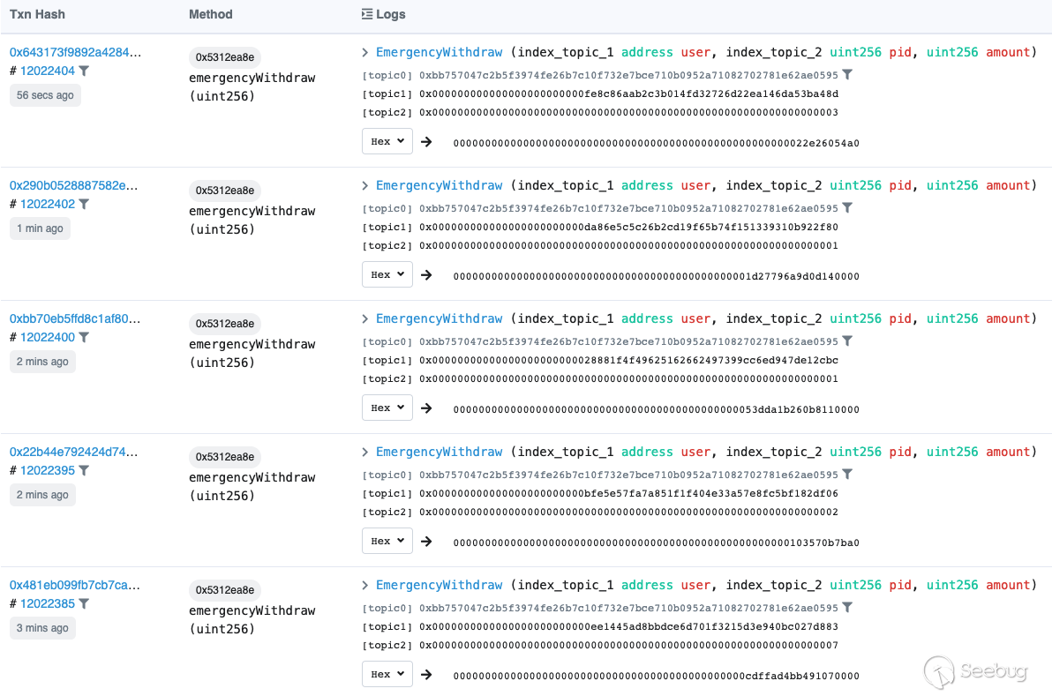1052x696 pixels.
Task: Expand first EmergencyWithdraw log chevron
Action: click(x=365, y=52)
